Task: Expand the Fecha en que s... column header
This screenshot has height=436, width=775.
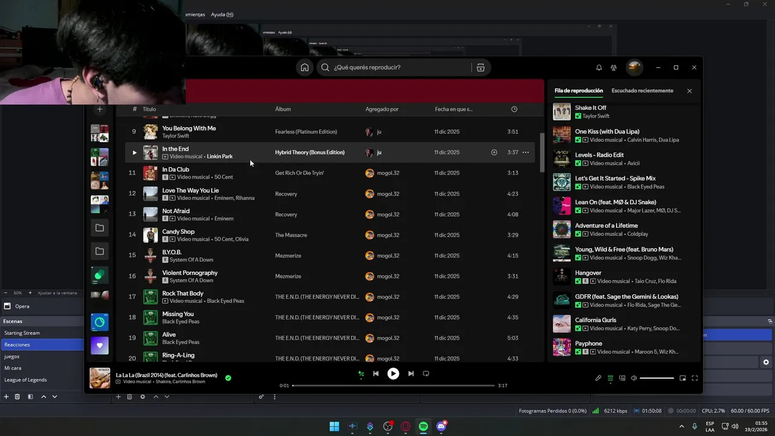Action: [x=453, y=109]
